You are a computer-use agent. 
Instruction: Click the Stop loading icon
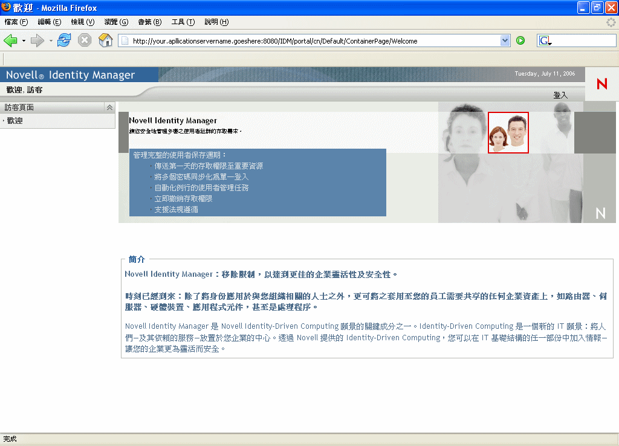click(x=85, y=40)
